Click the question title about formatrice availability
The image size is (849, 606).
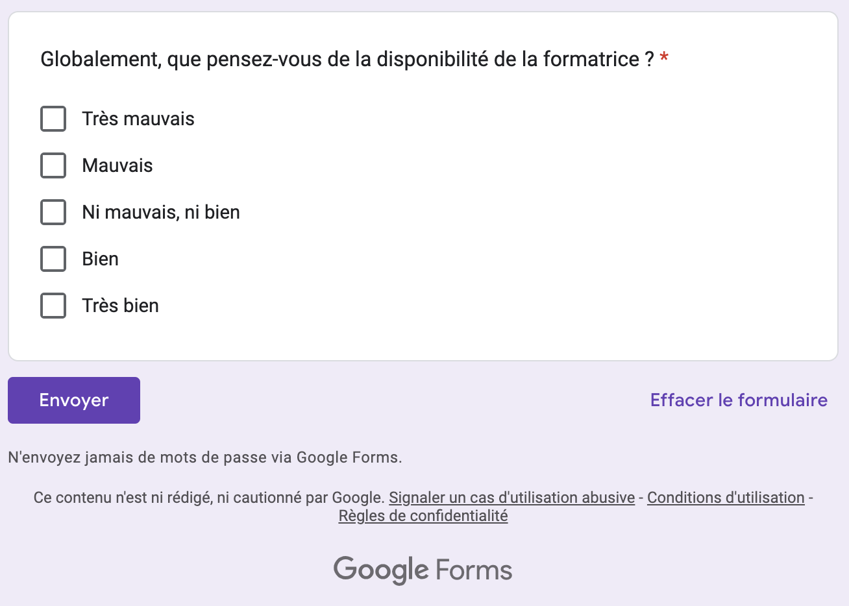[347, 59]
